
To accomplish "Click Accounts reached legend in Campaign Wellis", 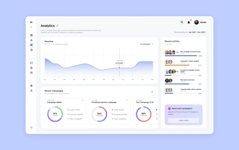I will coord(75,114).
